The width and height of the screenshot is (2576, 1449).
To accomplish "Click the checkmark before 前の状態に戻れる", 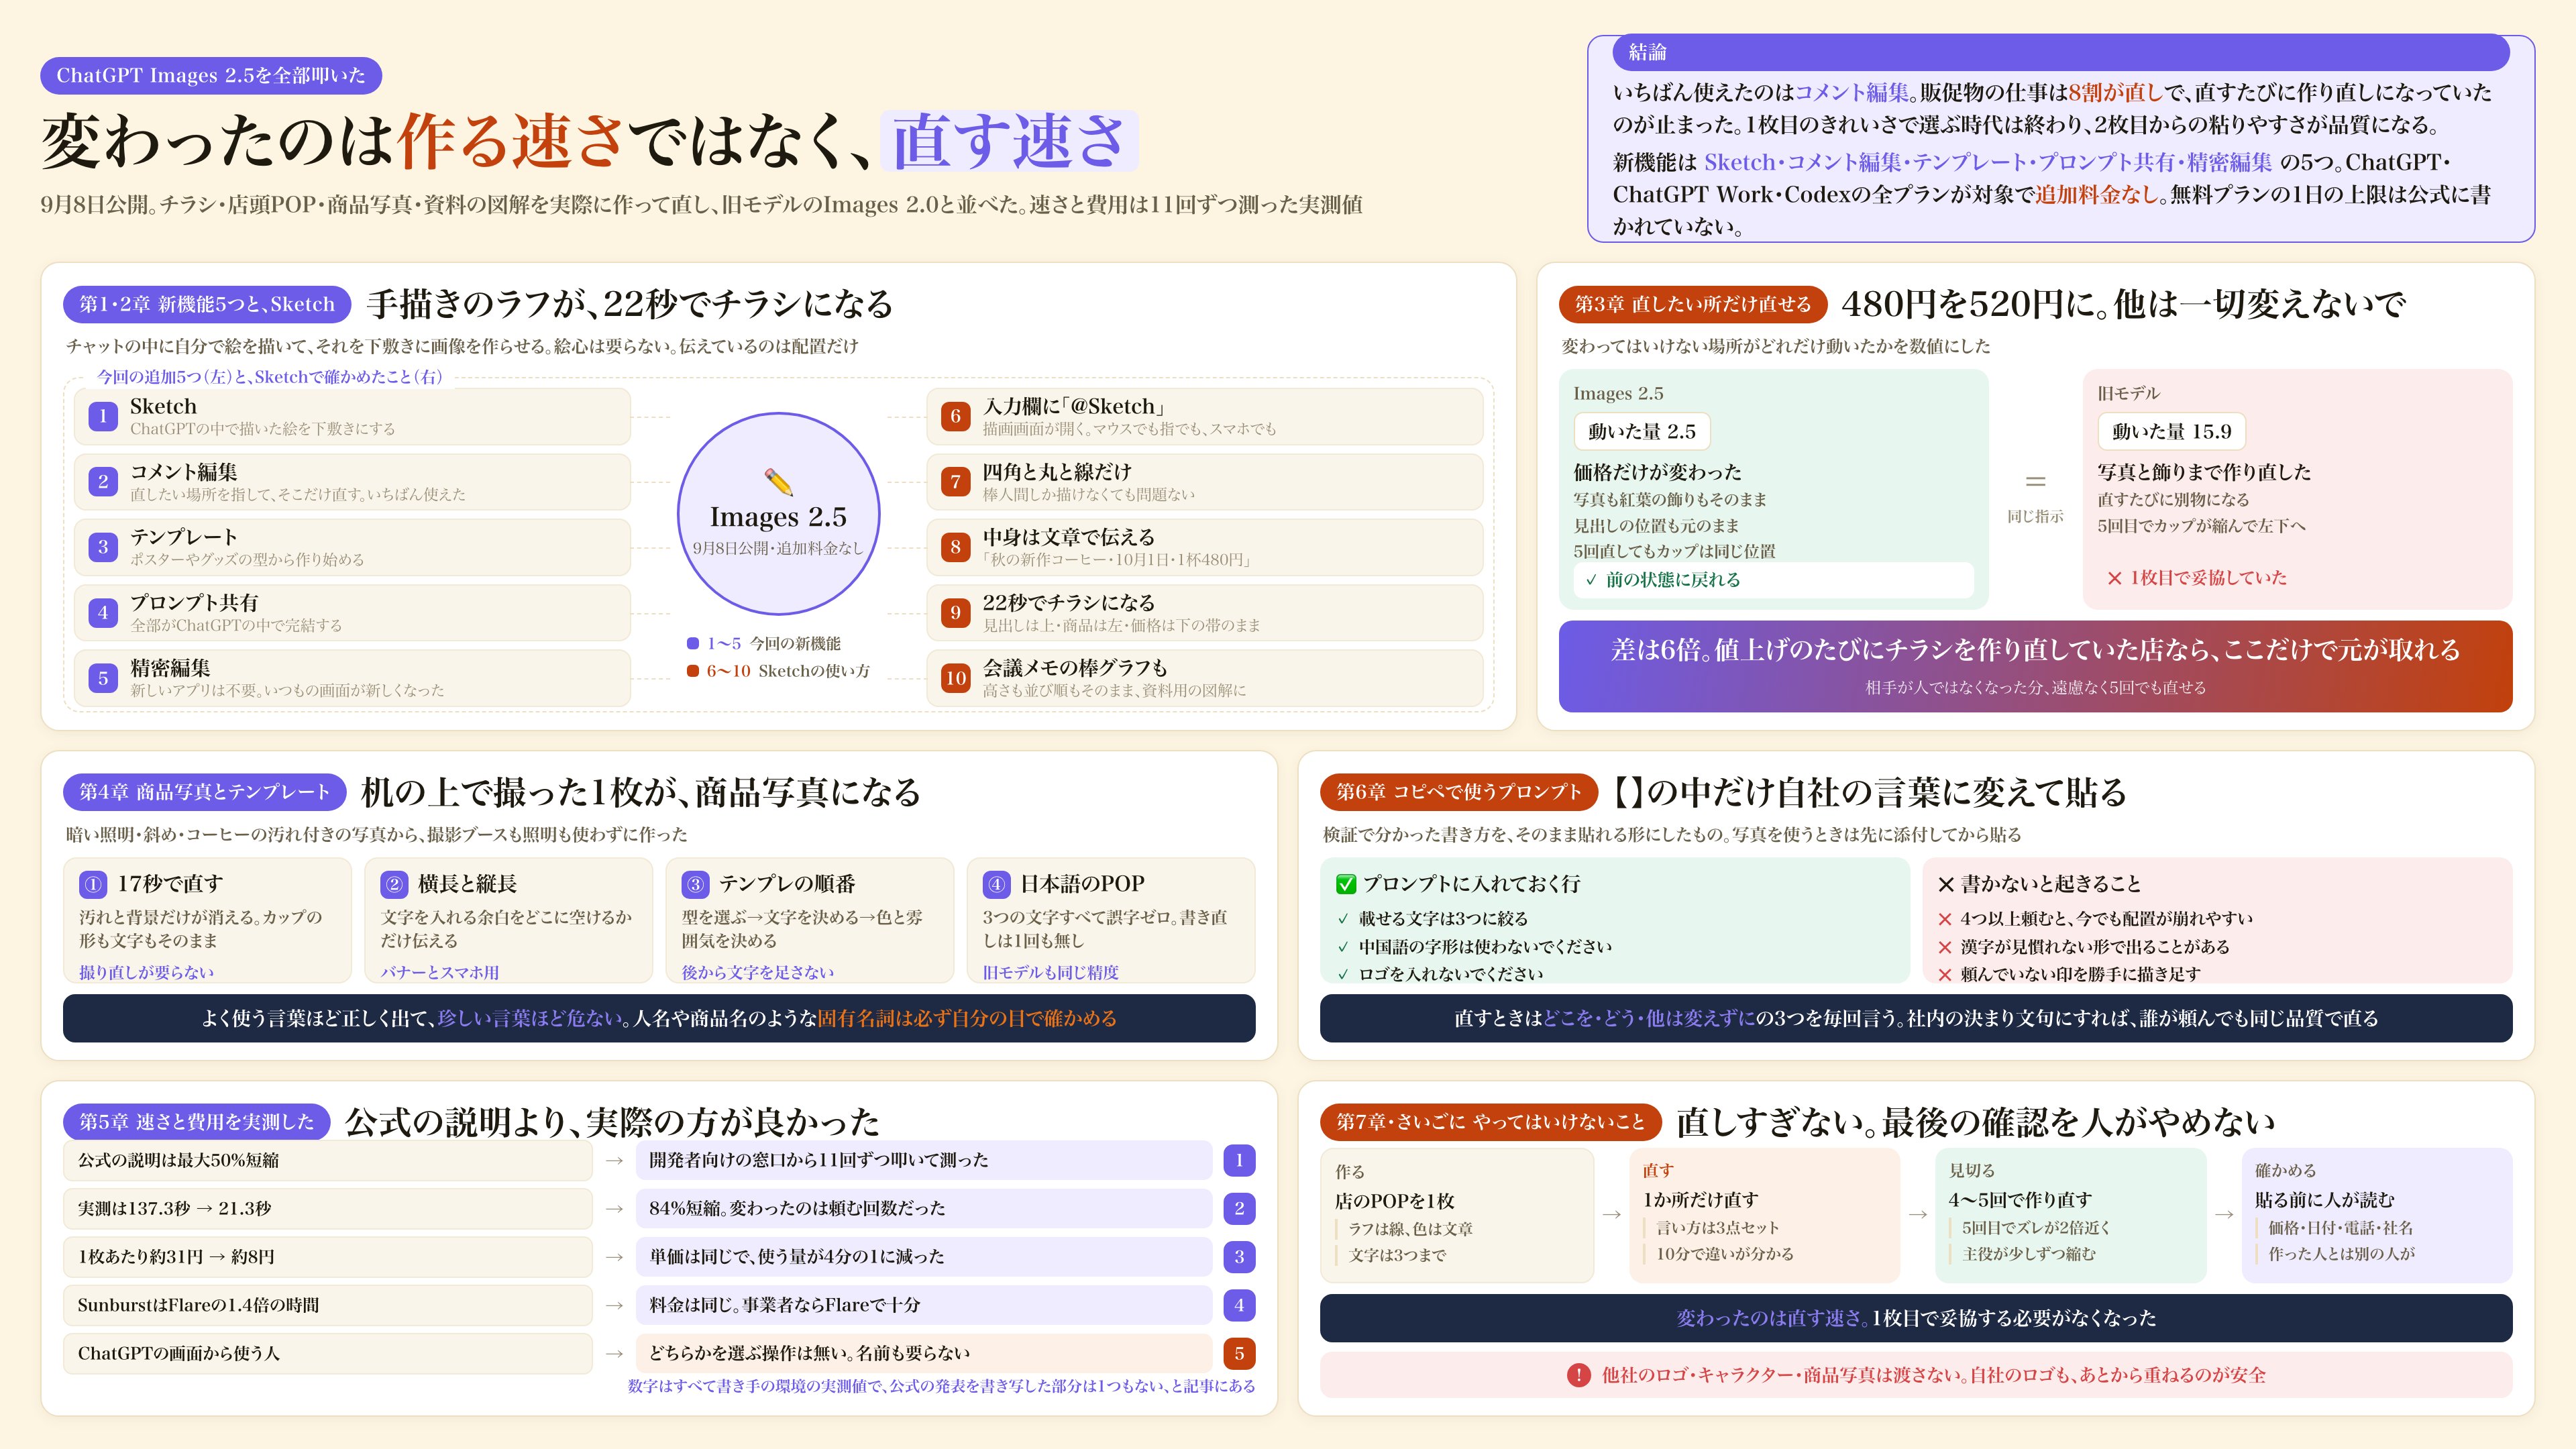I will (x=1591, y=580).
